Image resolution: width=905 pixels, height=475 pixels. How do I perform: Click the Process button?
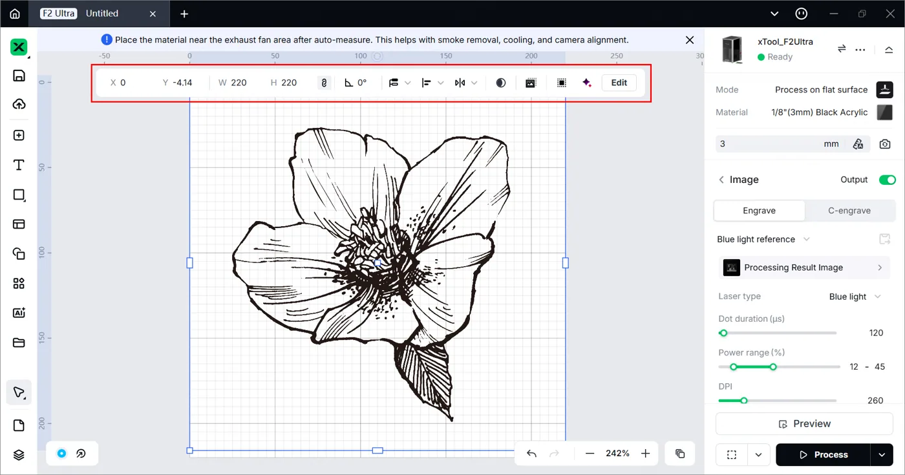coord(824,455)
